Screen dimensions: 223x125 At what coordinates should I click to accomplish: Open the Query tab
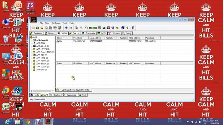pyautogui.click(x=127, y=33)
